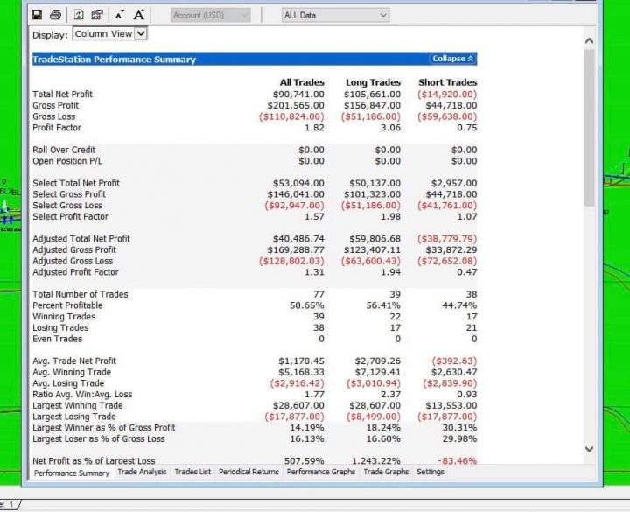
Task: Open the ALL Data range dropdown
Action: [x=335, y=15]
